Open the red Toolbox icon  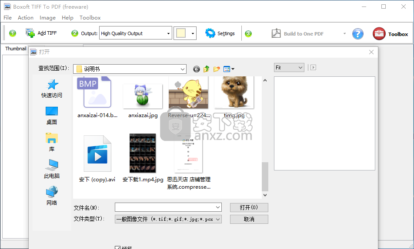coord(379,34)
